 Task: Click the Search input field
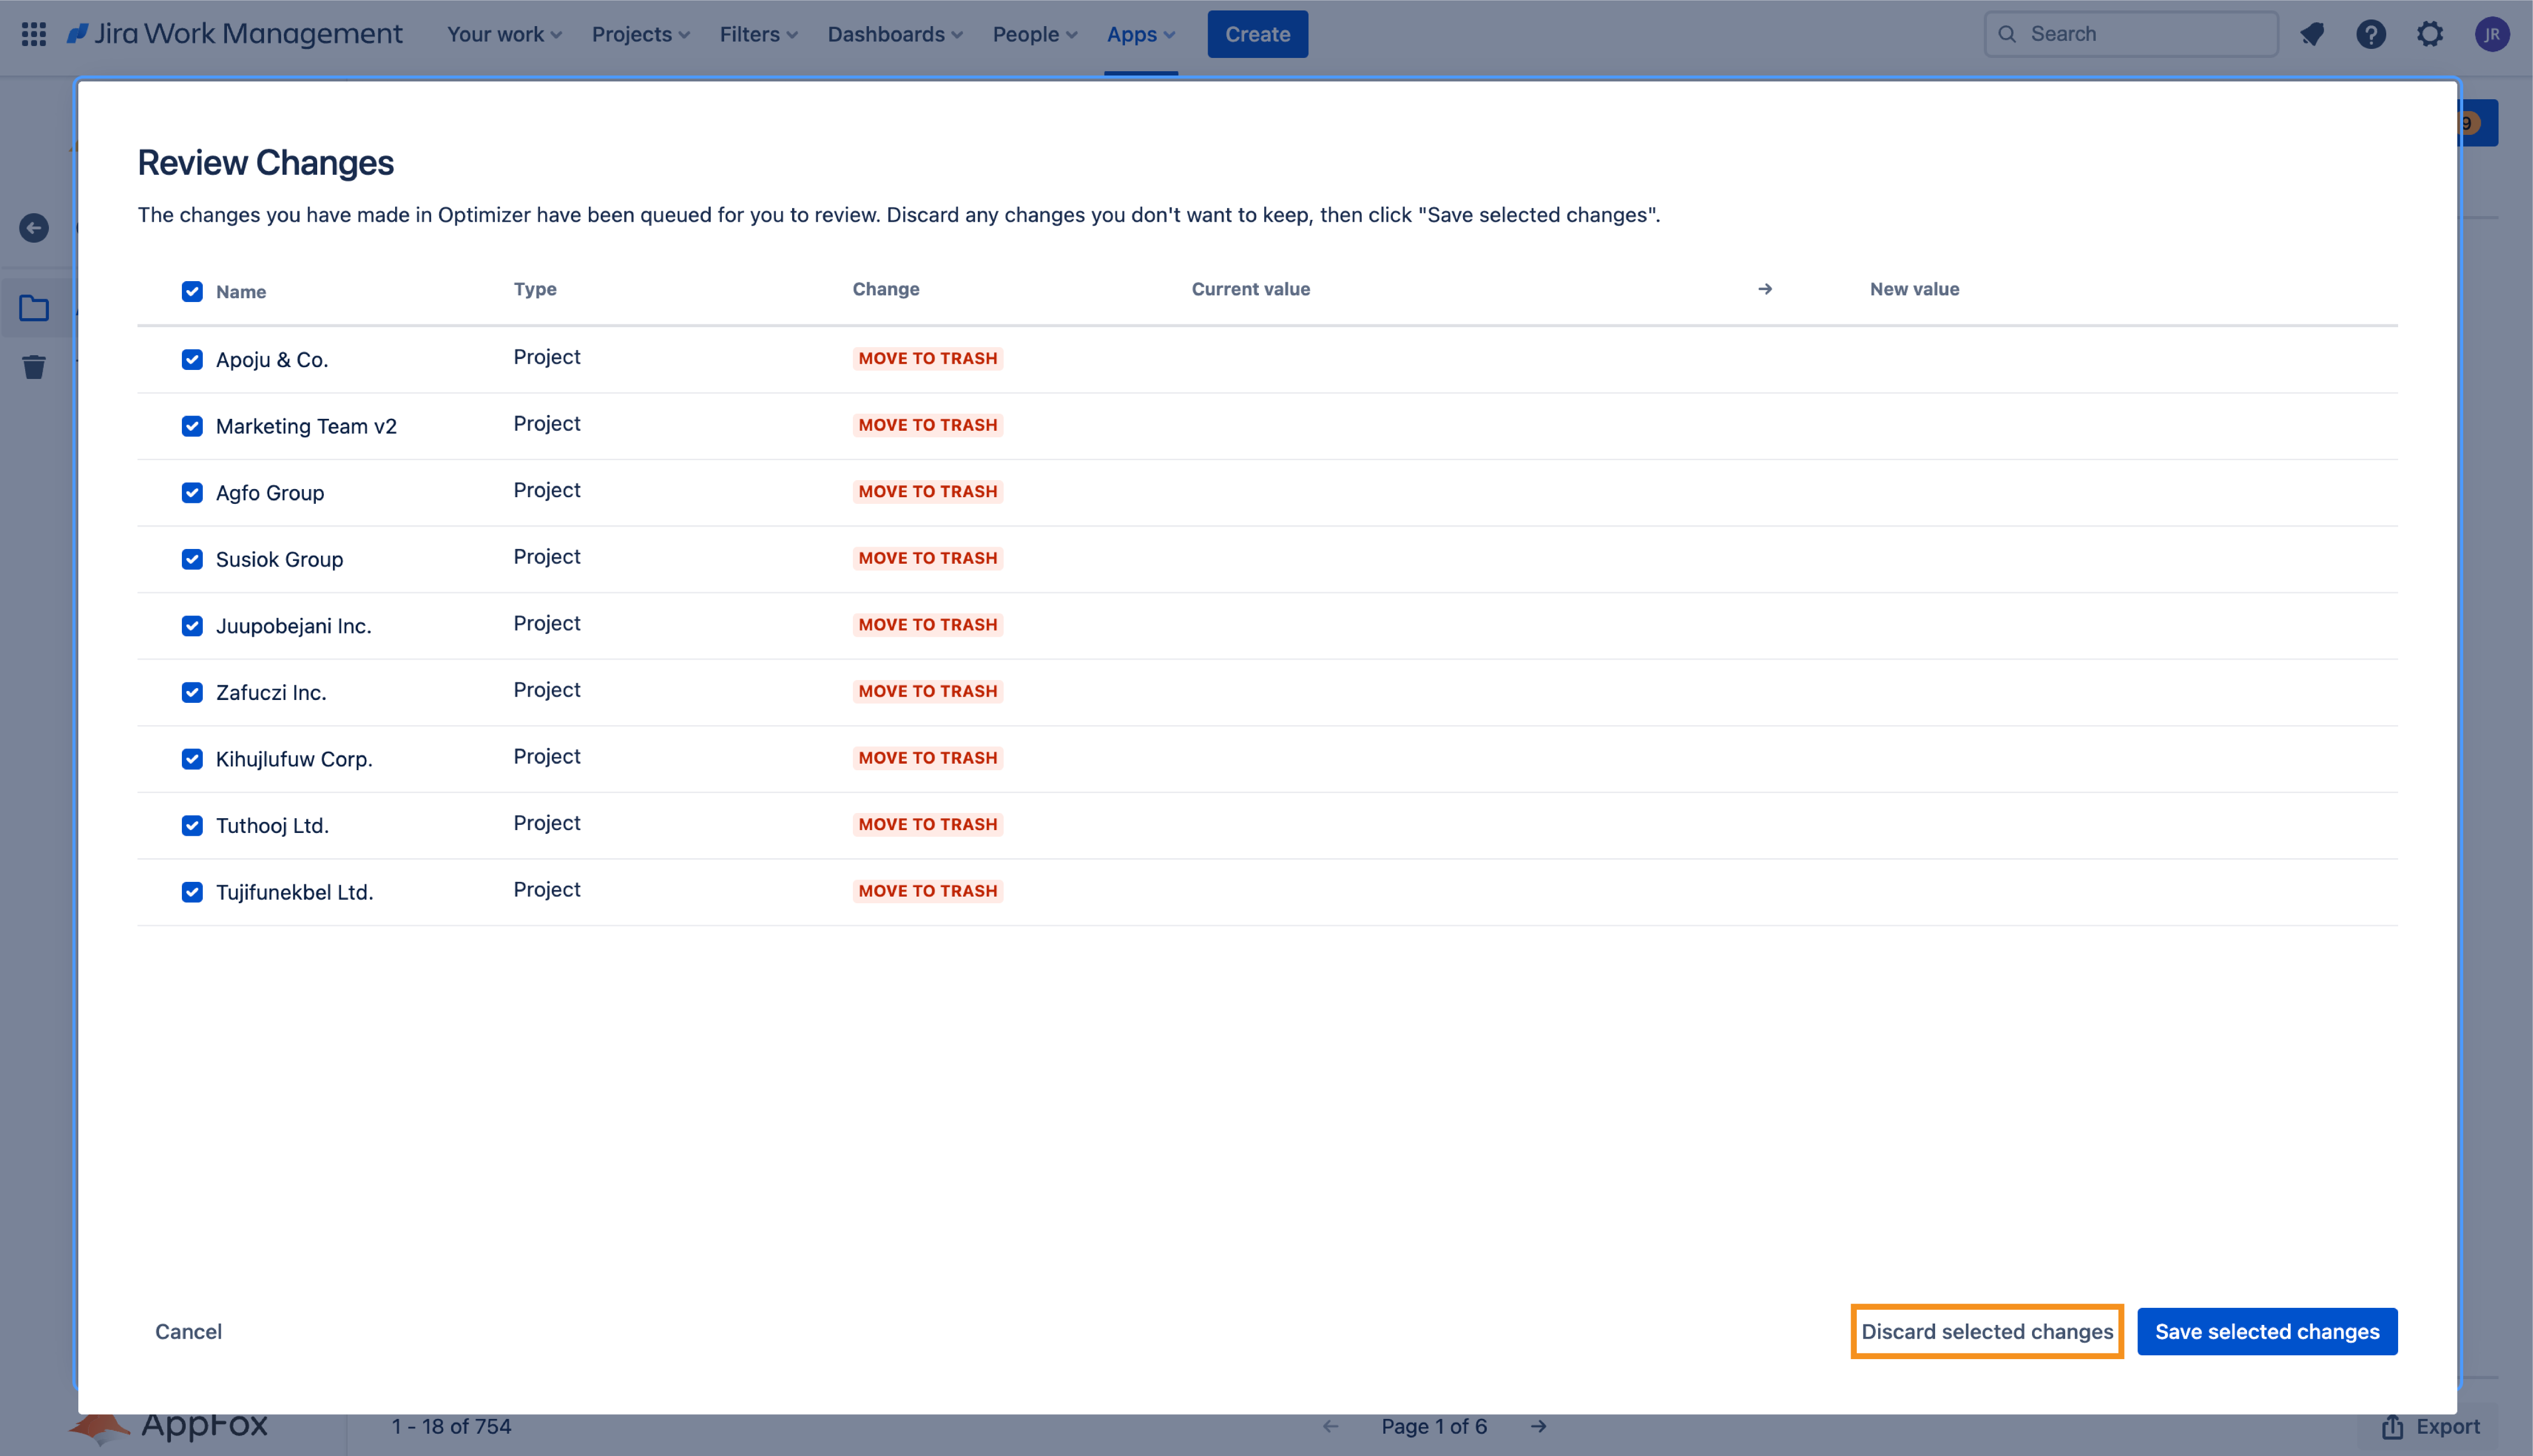(x=2140, y=34)
